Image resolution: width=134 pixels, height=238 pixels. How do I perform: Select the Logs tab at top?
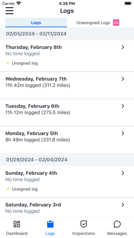click(x=36, y=23)
